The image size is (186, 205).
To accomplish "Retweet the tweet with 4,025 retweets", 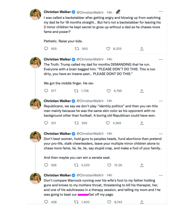I will tap(76, 165).
